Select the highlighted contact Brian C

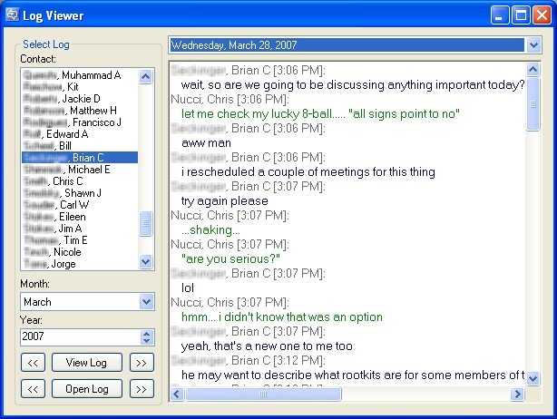point(80,158)
